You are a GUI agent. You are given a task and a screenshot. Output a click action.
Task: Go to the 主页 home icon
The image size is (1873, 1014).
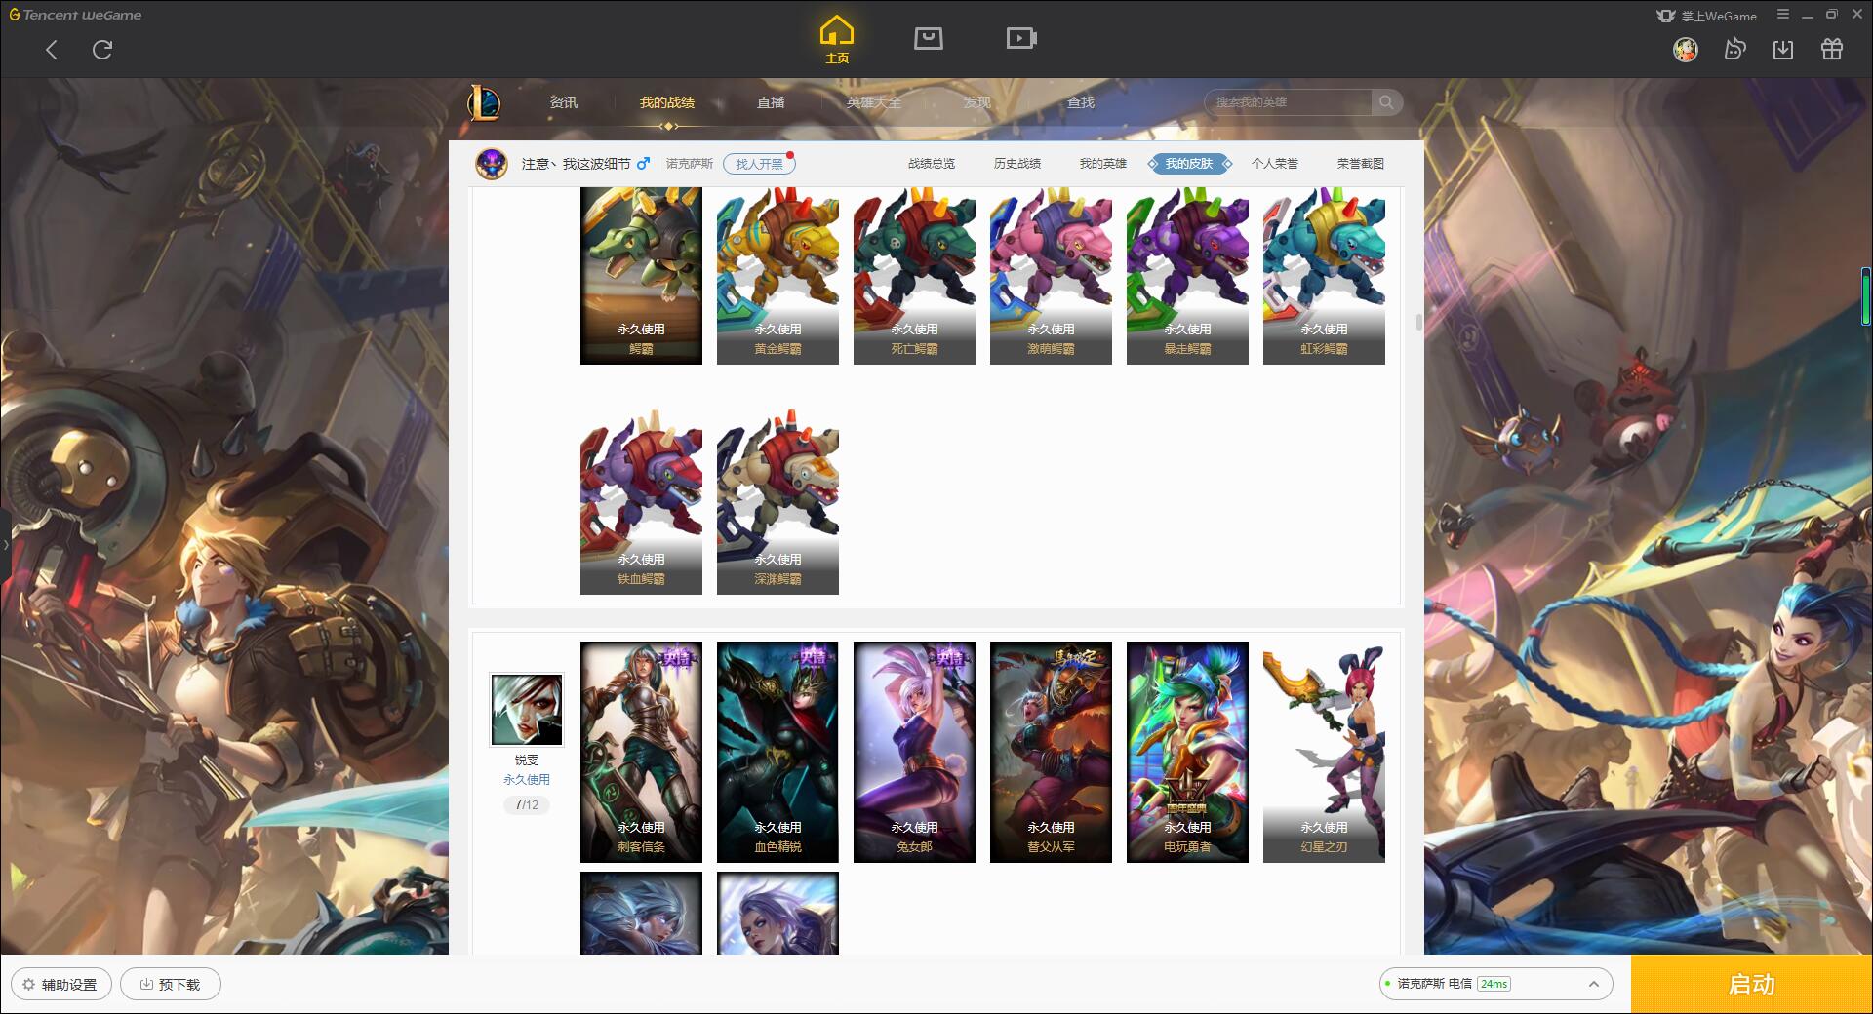[x=836, y=39]
